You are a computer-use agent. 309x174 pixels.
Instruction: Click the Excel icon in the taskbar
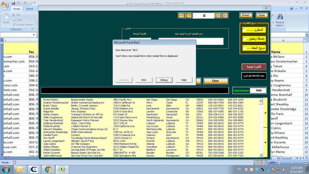pos(62,169)
